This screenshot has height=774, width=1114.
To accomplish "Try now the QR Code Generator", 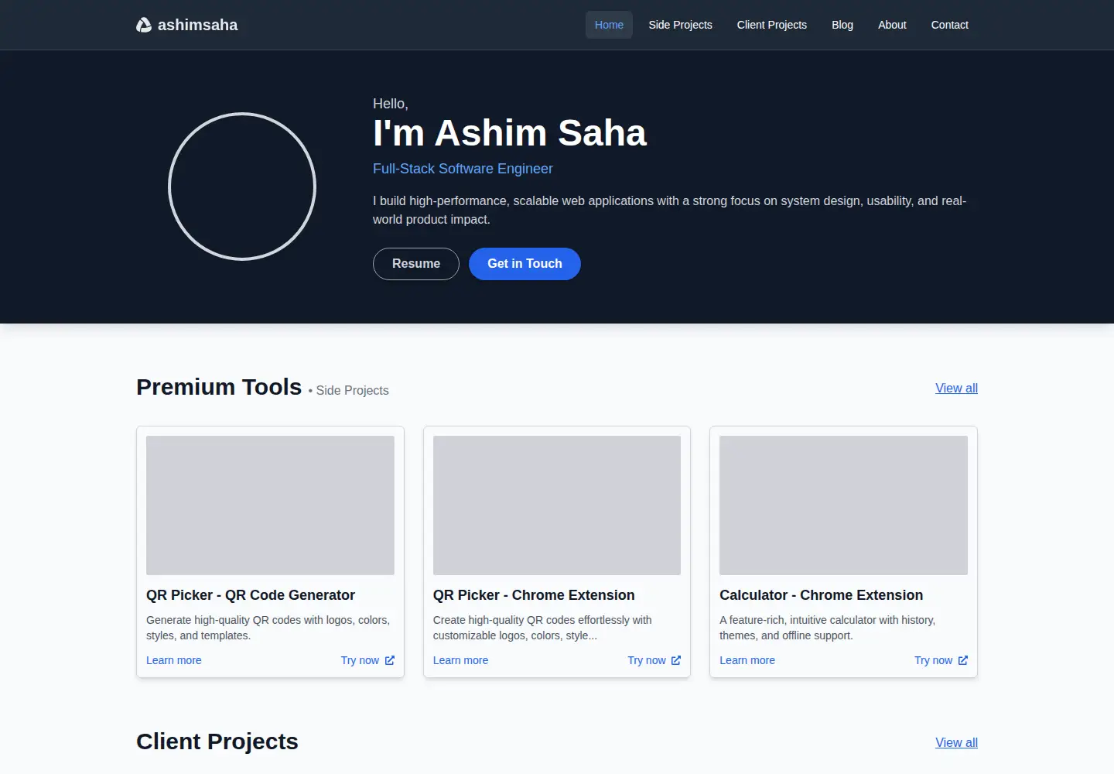I will 367,660.
